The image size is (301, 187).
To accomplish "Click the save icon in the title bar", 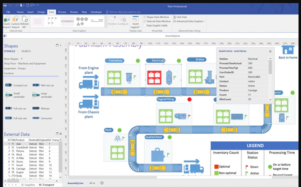I will [x=5, y=5].
